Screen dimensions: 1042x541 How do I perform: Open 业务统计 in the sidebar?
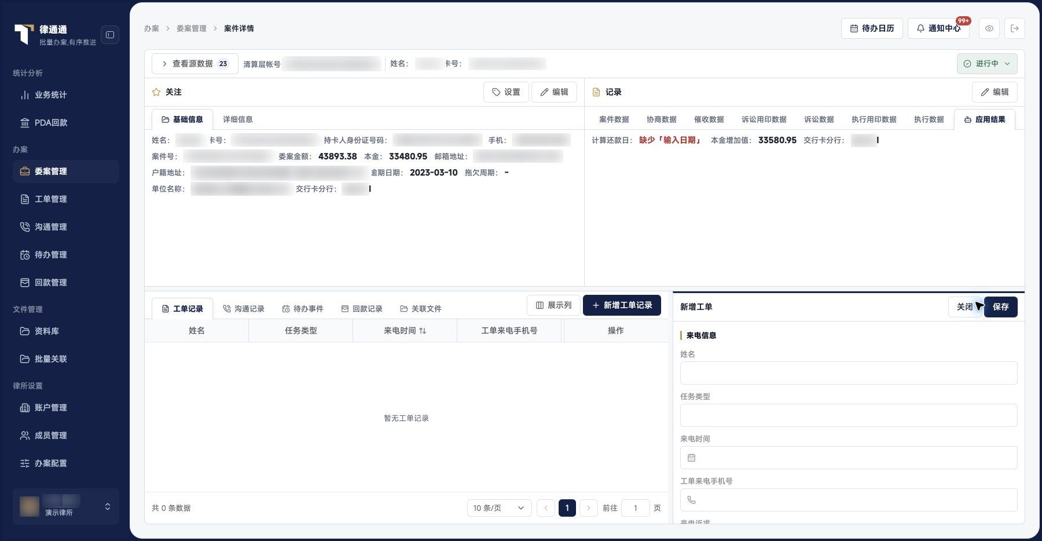pos(66,95)
